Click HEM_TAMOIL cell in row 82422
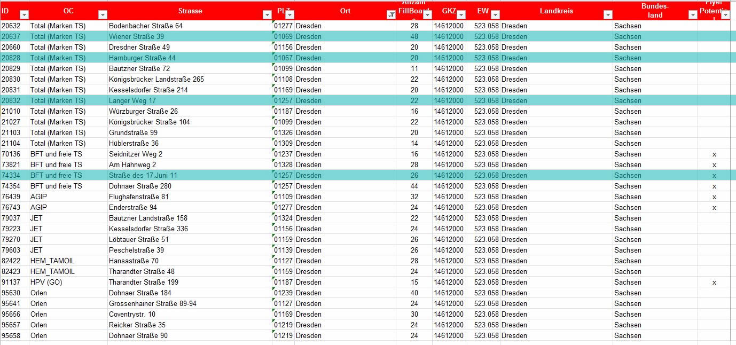Viewport: 736px width, 345px height. click(68, 261)
